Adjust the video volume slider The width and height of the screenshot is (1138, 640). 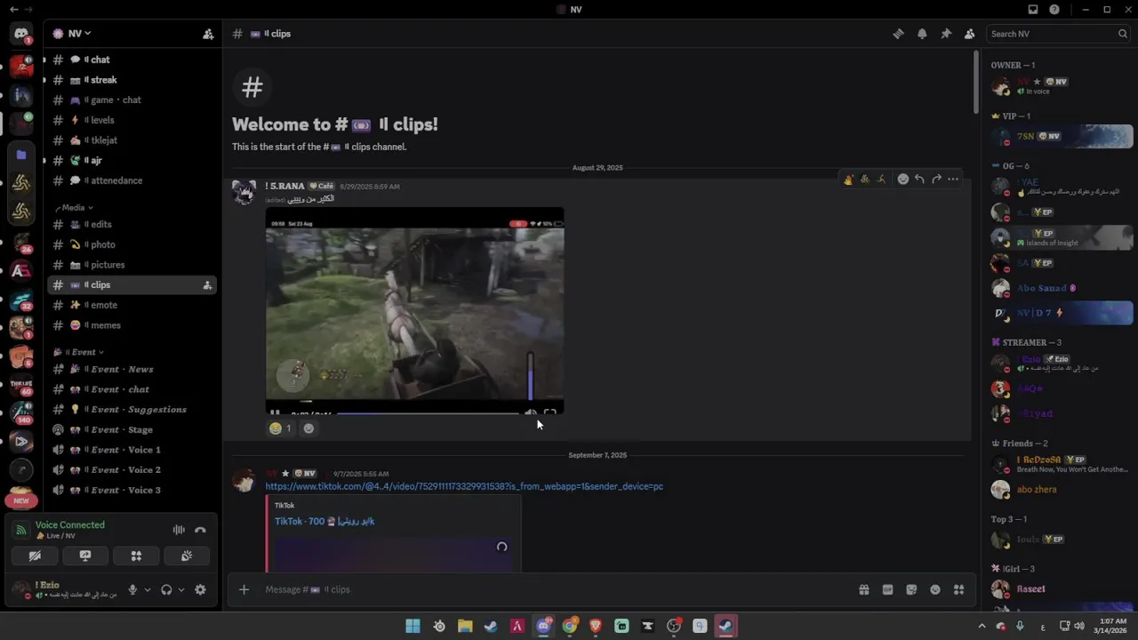[531, 378]
